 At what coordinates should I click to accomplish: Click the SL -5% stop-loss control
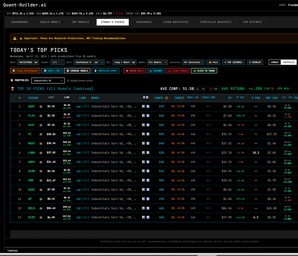(201, 89)
